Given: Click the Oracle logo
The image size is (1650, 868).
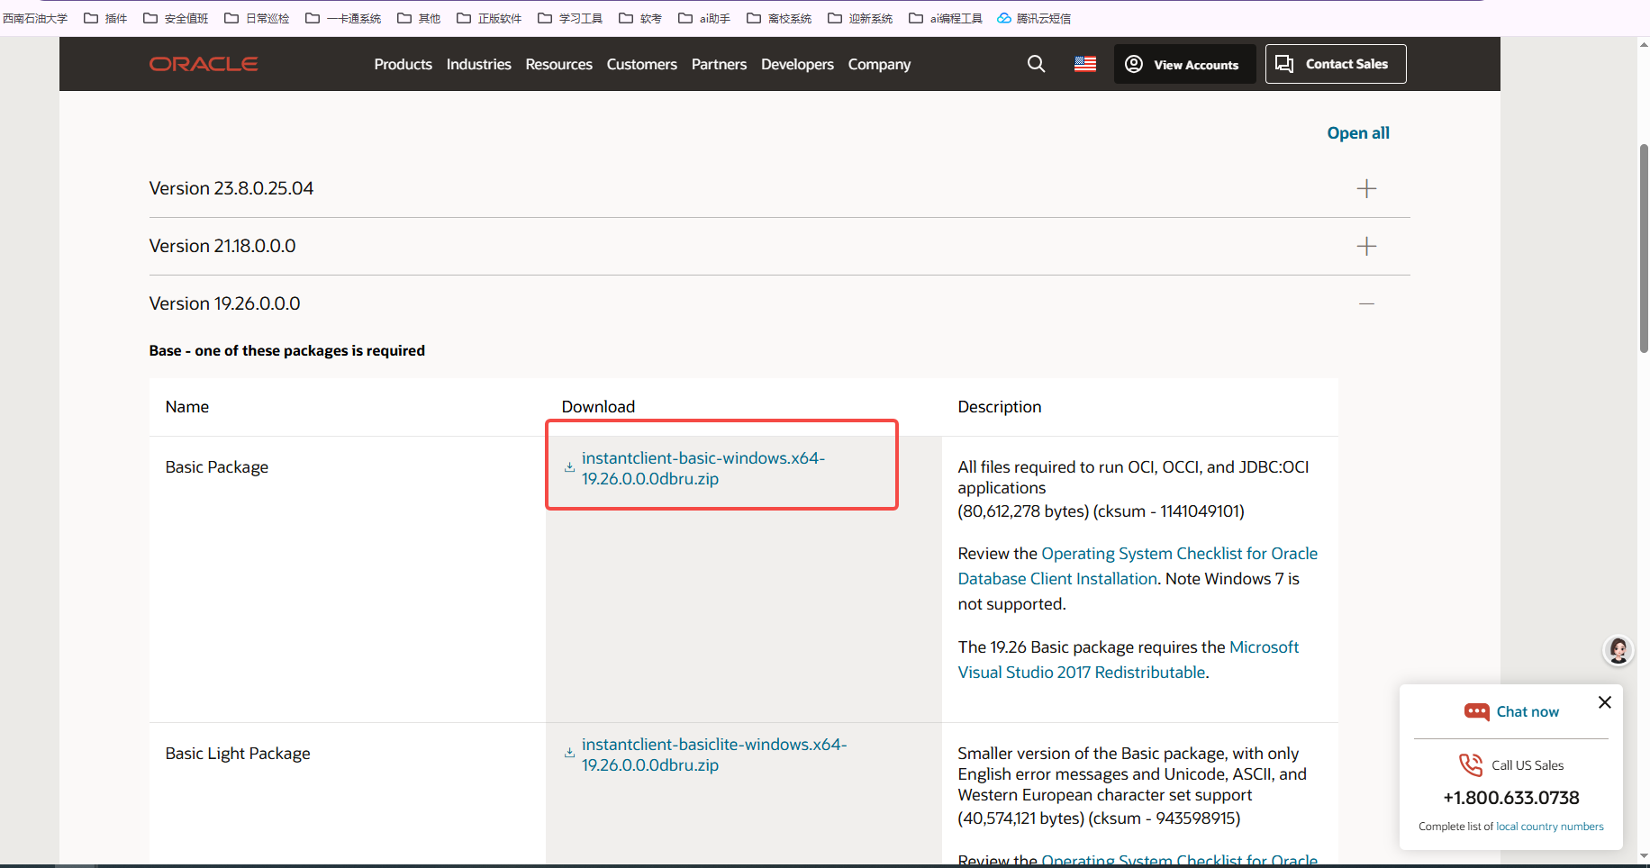Looking at the screenshot, I should (x=203, y=63).
